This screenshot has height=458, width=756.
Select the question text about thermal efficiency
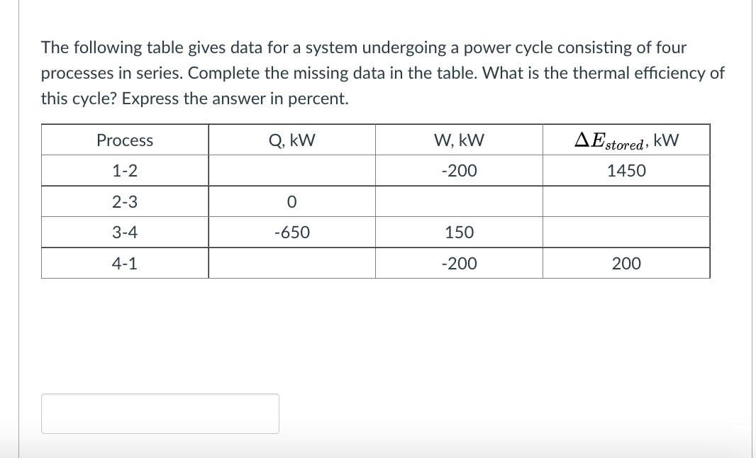(x=382, y=72)
